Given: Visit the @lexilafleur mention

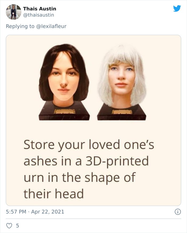Looking at the screenshot, I should tap(51, 26).
